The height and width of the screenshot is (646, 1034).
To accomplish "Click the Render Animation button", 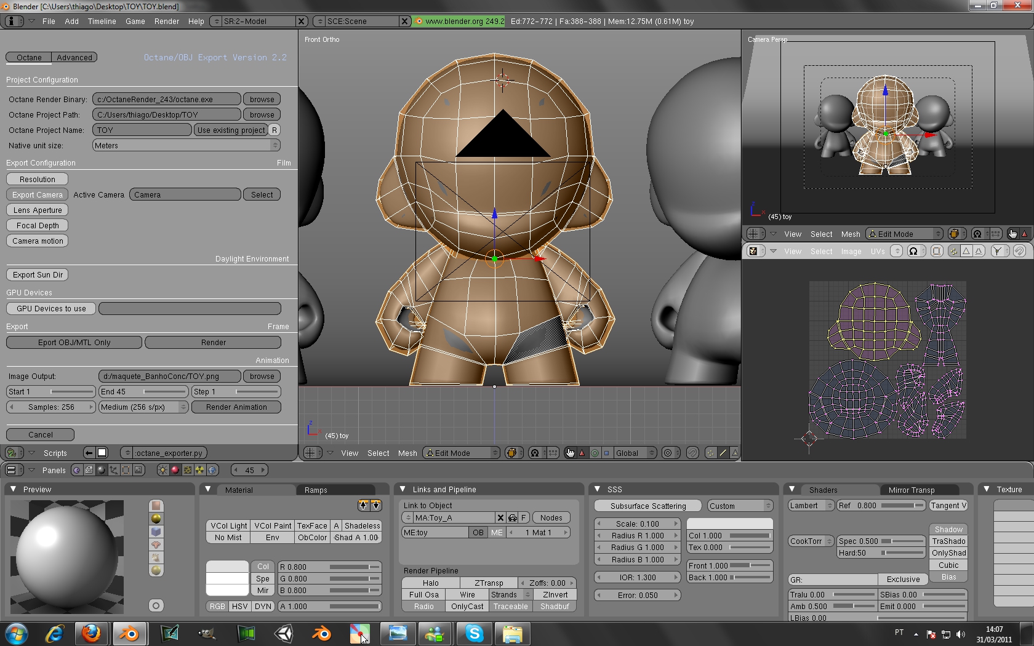I will (236, 407).
